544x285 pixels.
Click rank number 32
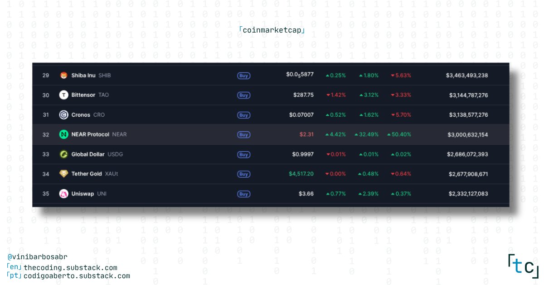coord(46,134)
